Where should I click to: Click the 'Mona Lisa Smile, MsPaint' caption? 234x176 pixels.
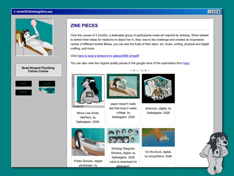88,117
